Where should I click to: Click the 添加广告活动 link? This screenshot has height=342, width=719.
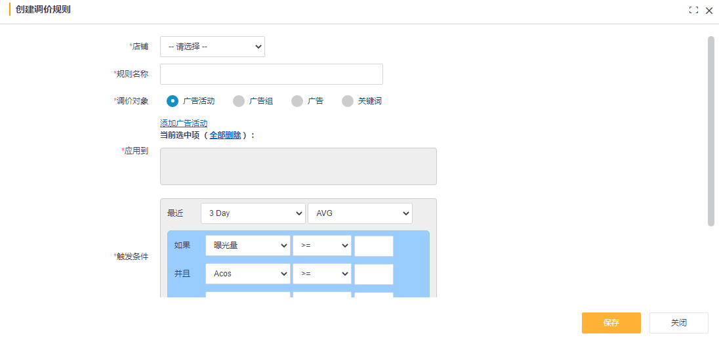pos(184,123)
